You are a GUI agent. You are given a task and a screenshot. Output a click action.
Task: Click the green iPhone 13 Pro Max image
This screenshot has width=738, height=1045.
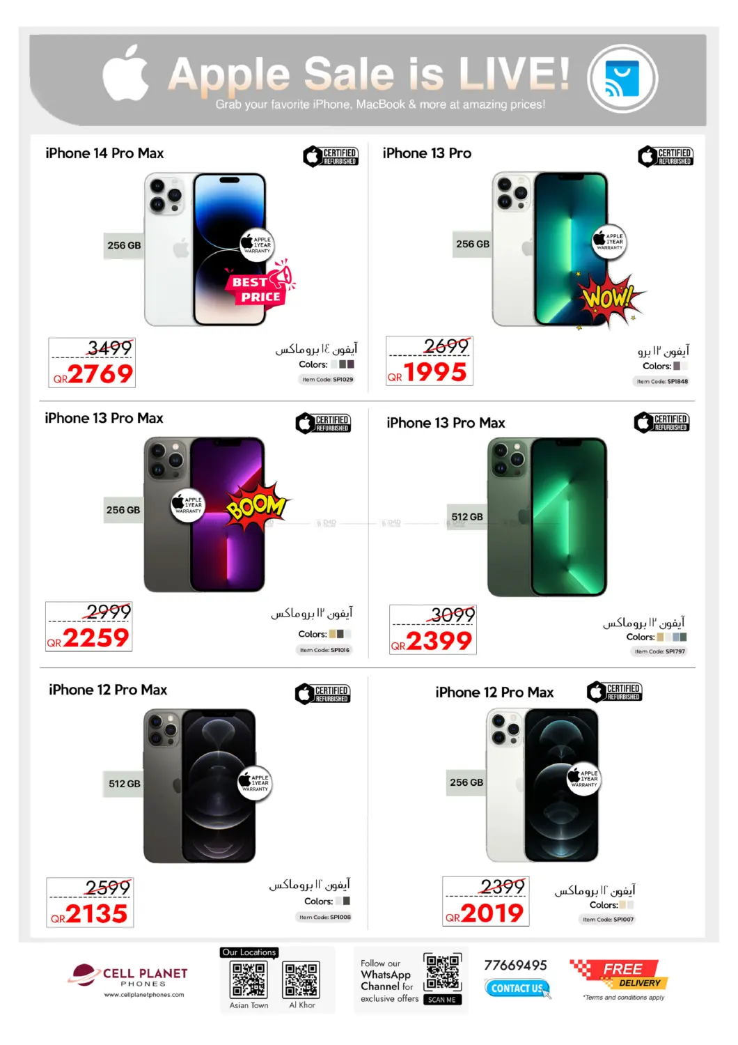pyautogui.click(x=547, y=517)
